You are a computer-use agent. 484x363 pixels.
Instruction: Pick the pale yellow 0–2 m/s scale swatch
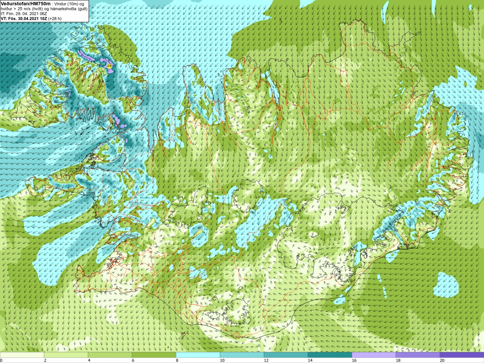22,355
